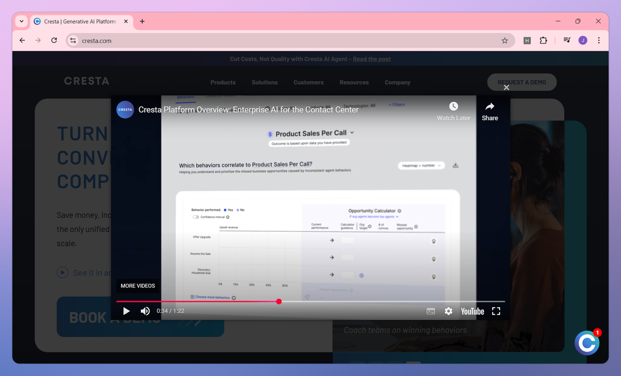Open a new browser tab

(142, 21)
